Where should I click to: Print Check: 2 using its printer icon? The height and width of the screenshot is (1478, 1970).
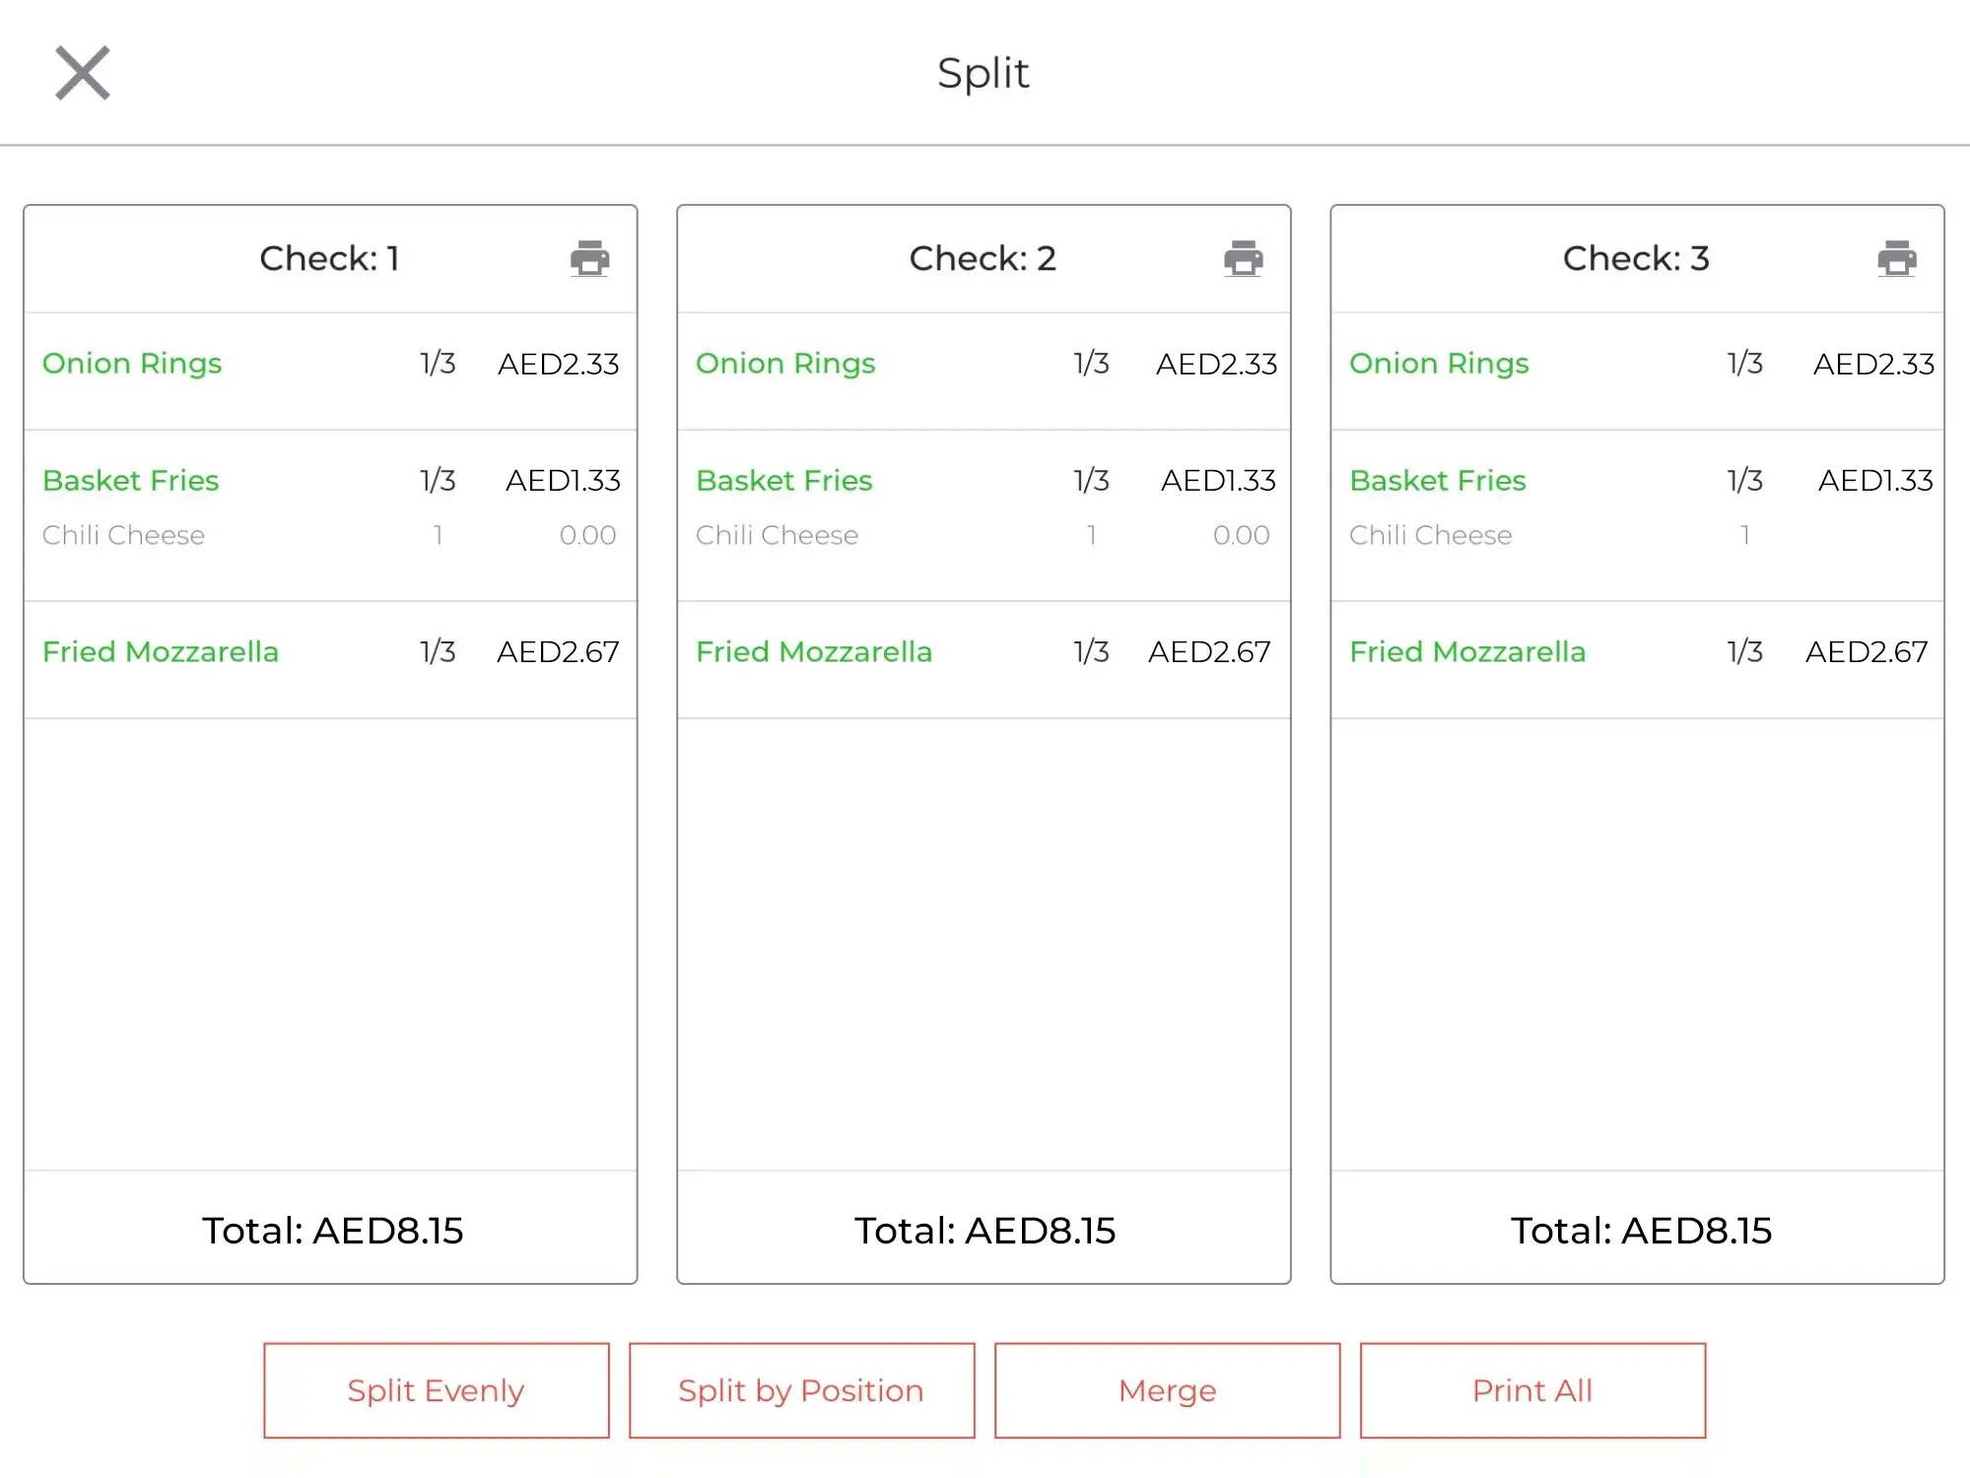point(1243,258)
